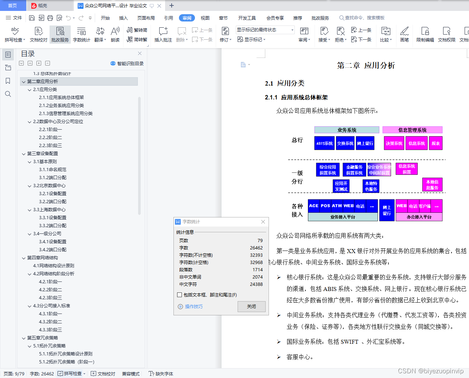Screen dimensions: 469x378
Task: Click 缺失字体 in status bar
Action: [161, 374]
